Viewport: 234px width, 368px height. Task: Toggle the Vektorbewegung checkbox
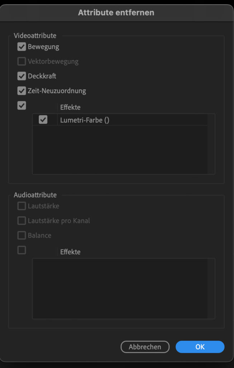pos(22,61)
